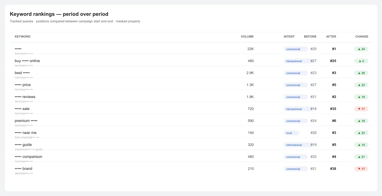Click the 2.9K volume value
Screen dimensions: 382x196
pyautogui.click(x=250, y=73)
